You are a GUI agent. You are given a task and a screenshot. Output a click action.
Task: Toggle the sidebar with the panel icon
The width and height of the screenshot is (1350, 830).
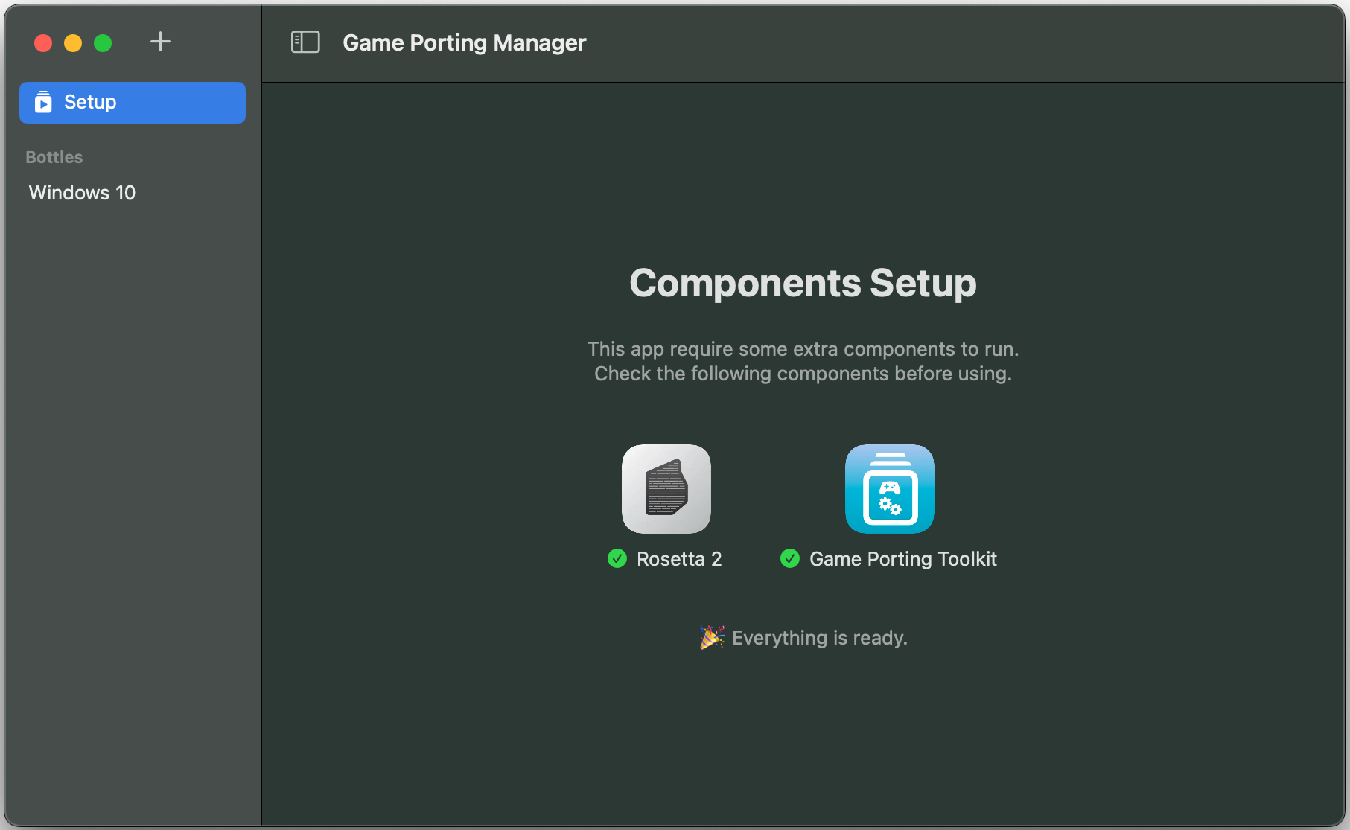(x=305, y=42)
